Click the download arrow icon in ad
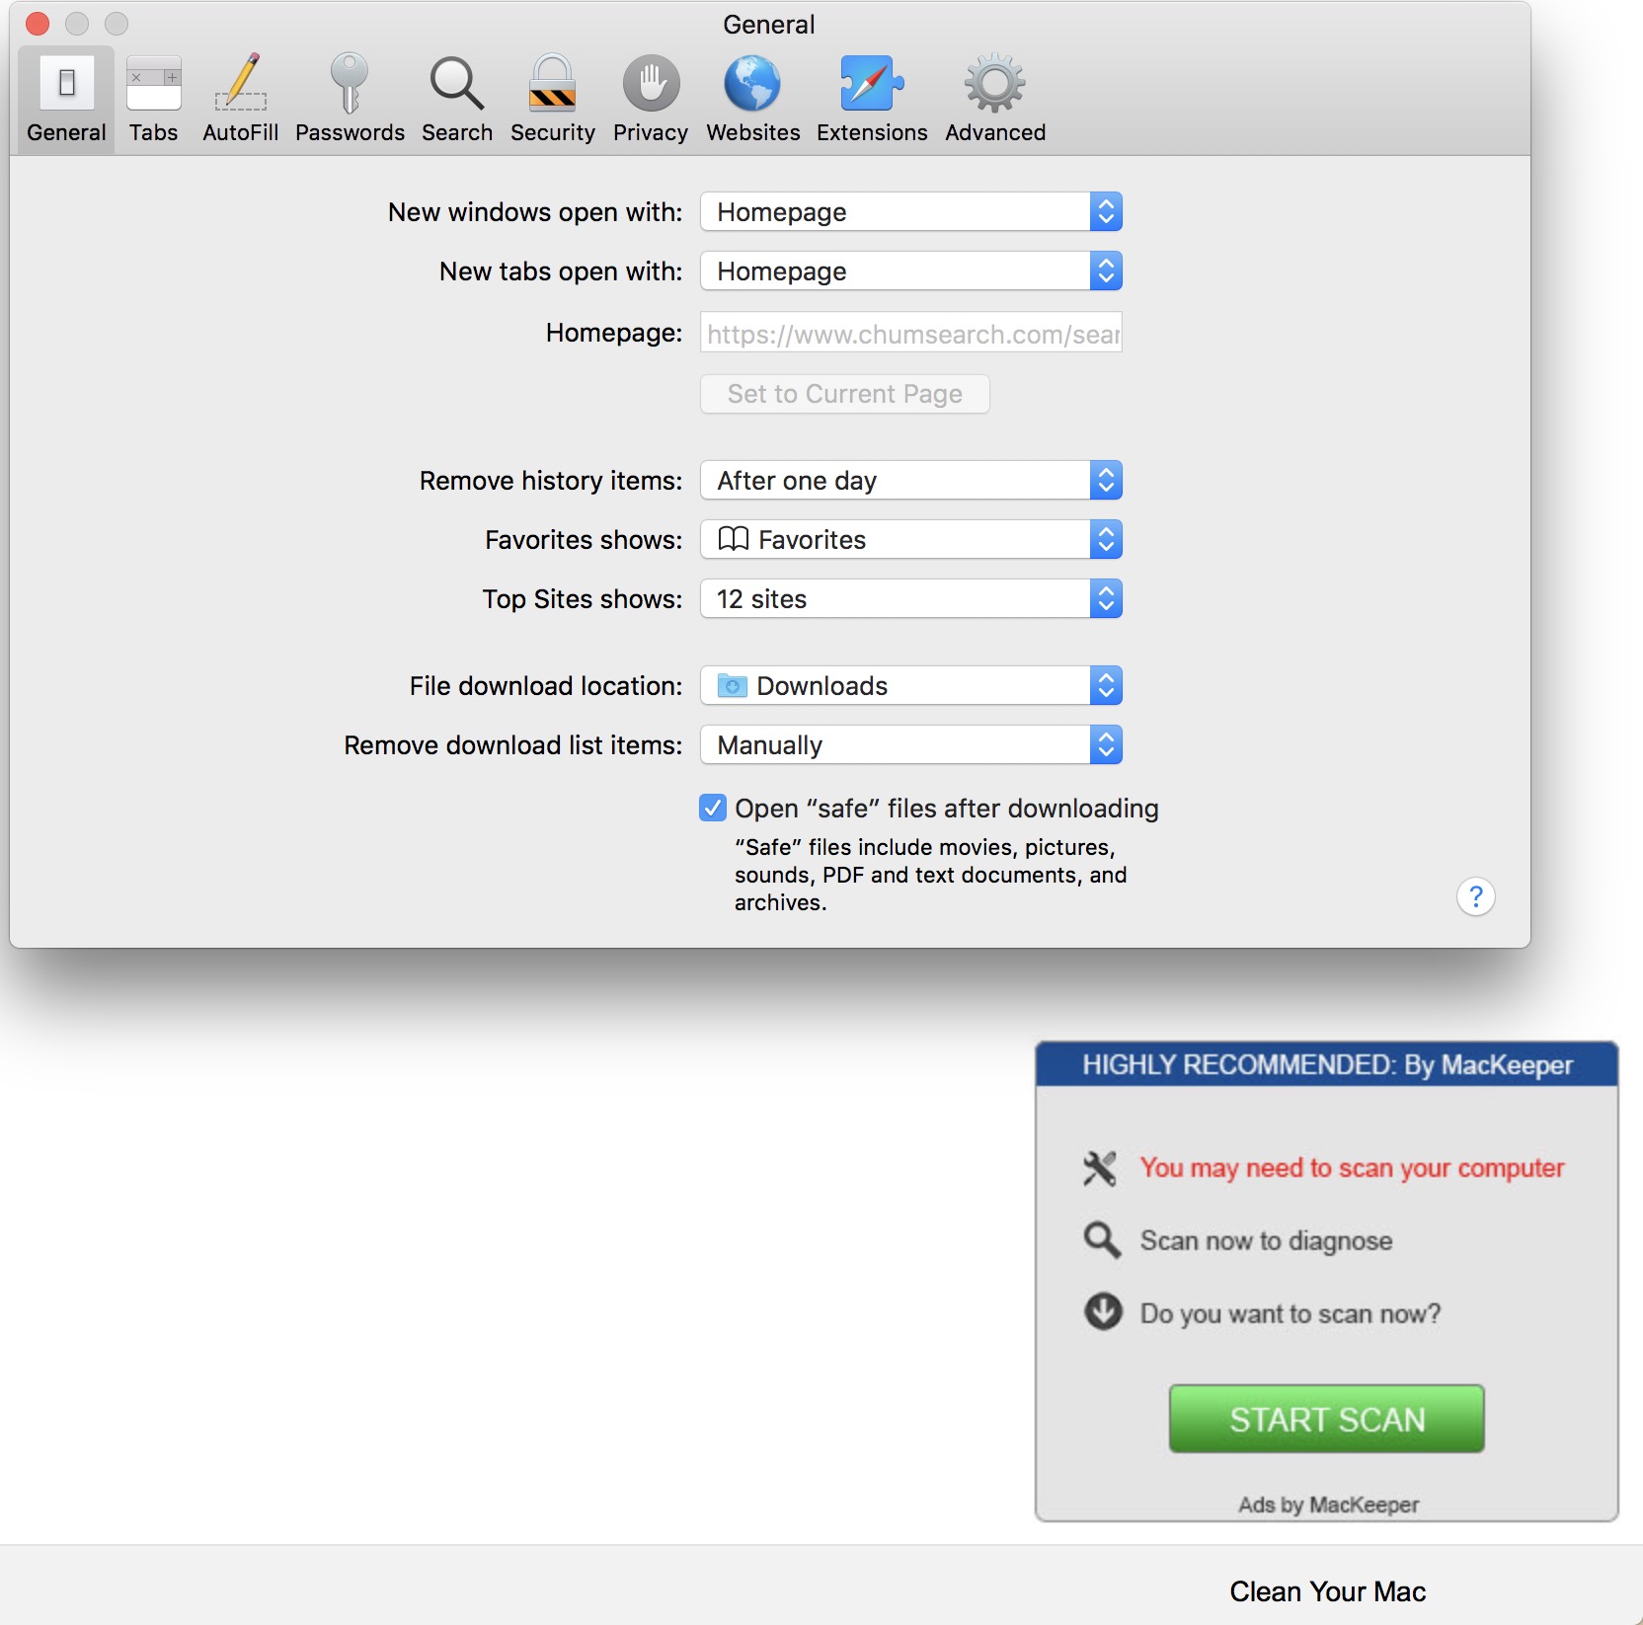 tap(1103, 1312)
